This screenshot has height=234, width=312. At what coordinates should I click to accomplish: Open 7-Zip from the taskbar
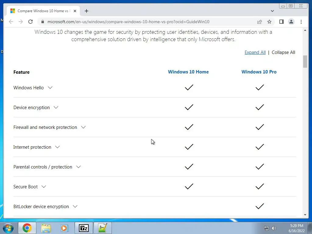click(x=84, y=228)
